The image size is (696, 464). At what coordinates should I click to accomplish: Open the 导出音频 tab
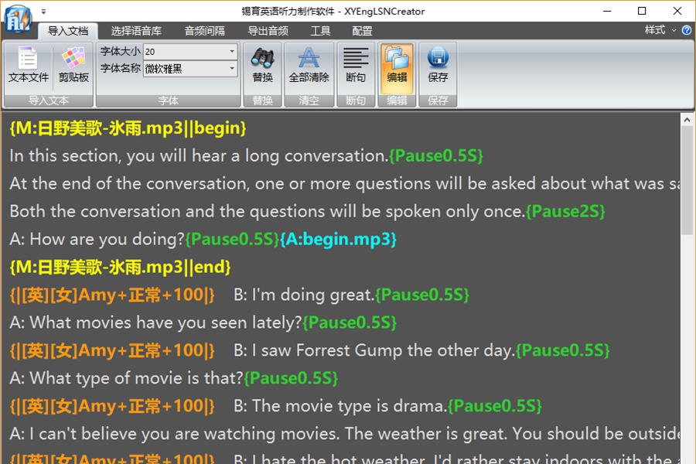tap(268, 31)
